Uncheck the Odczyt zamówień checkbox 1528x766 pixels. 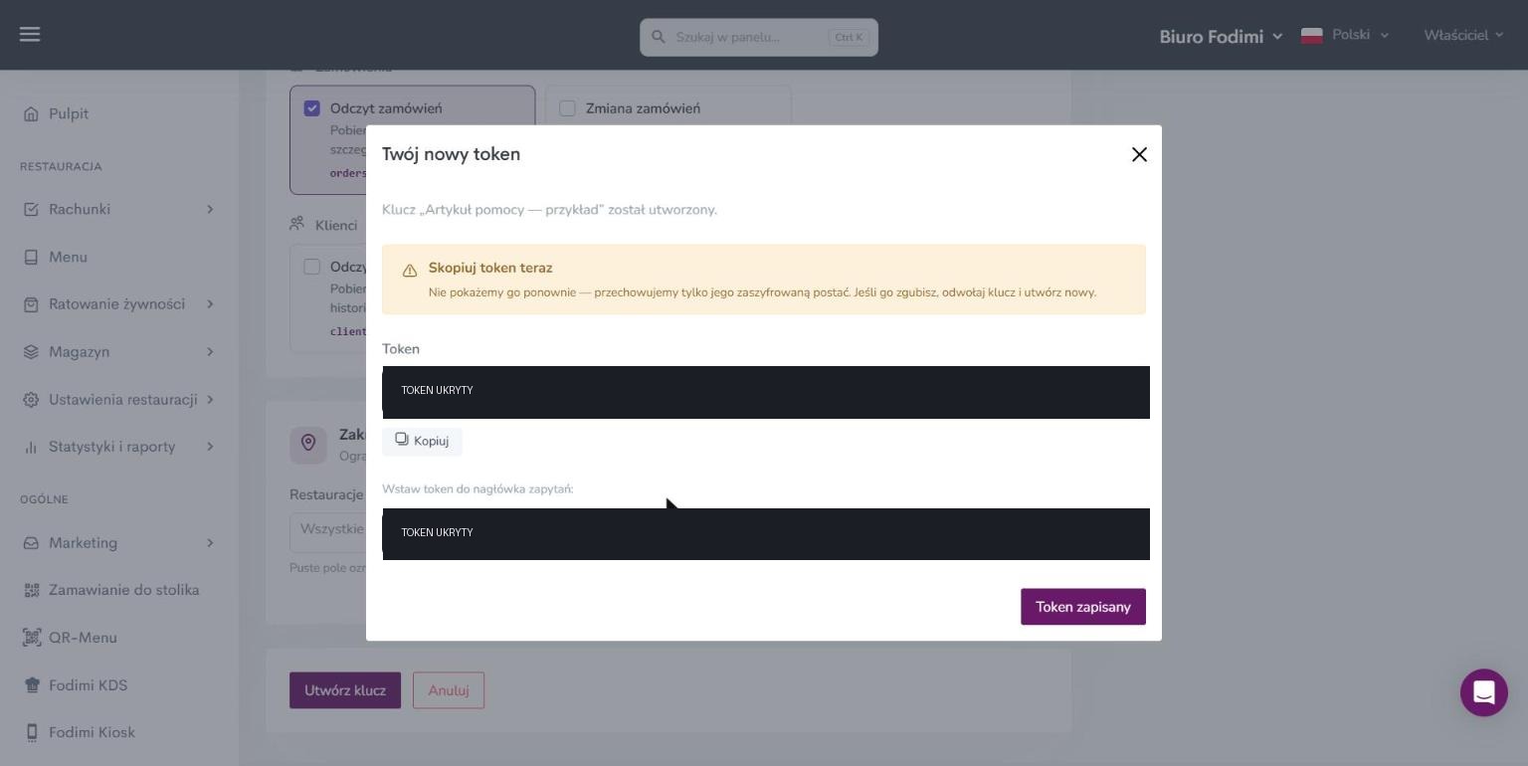311,108
